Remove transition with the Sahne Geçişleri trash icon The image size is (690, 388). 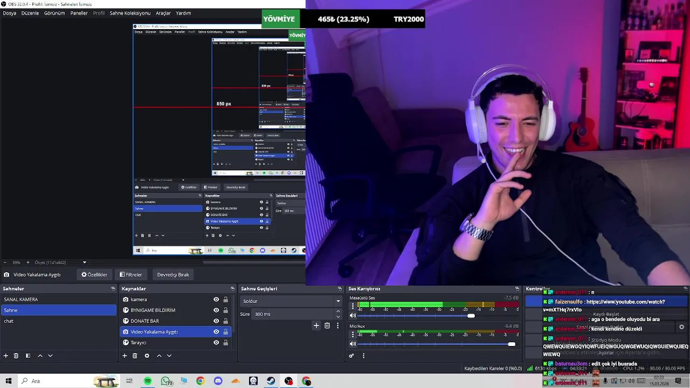(327, 325)
